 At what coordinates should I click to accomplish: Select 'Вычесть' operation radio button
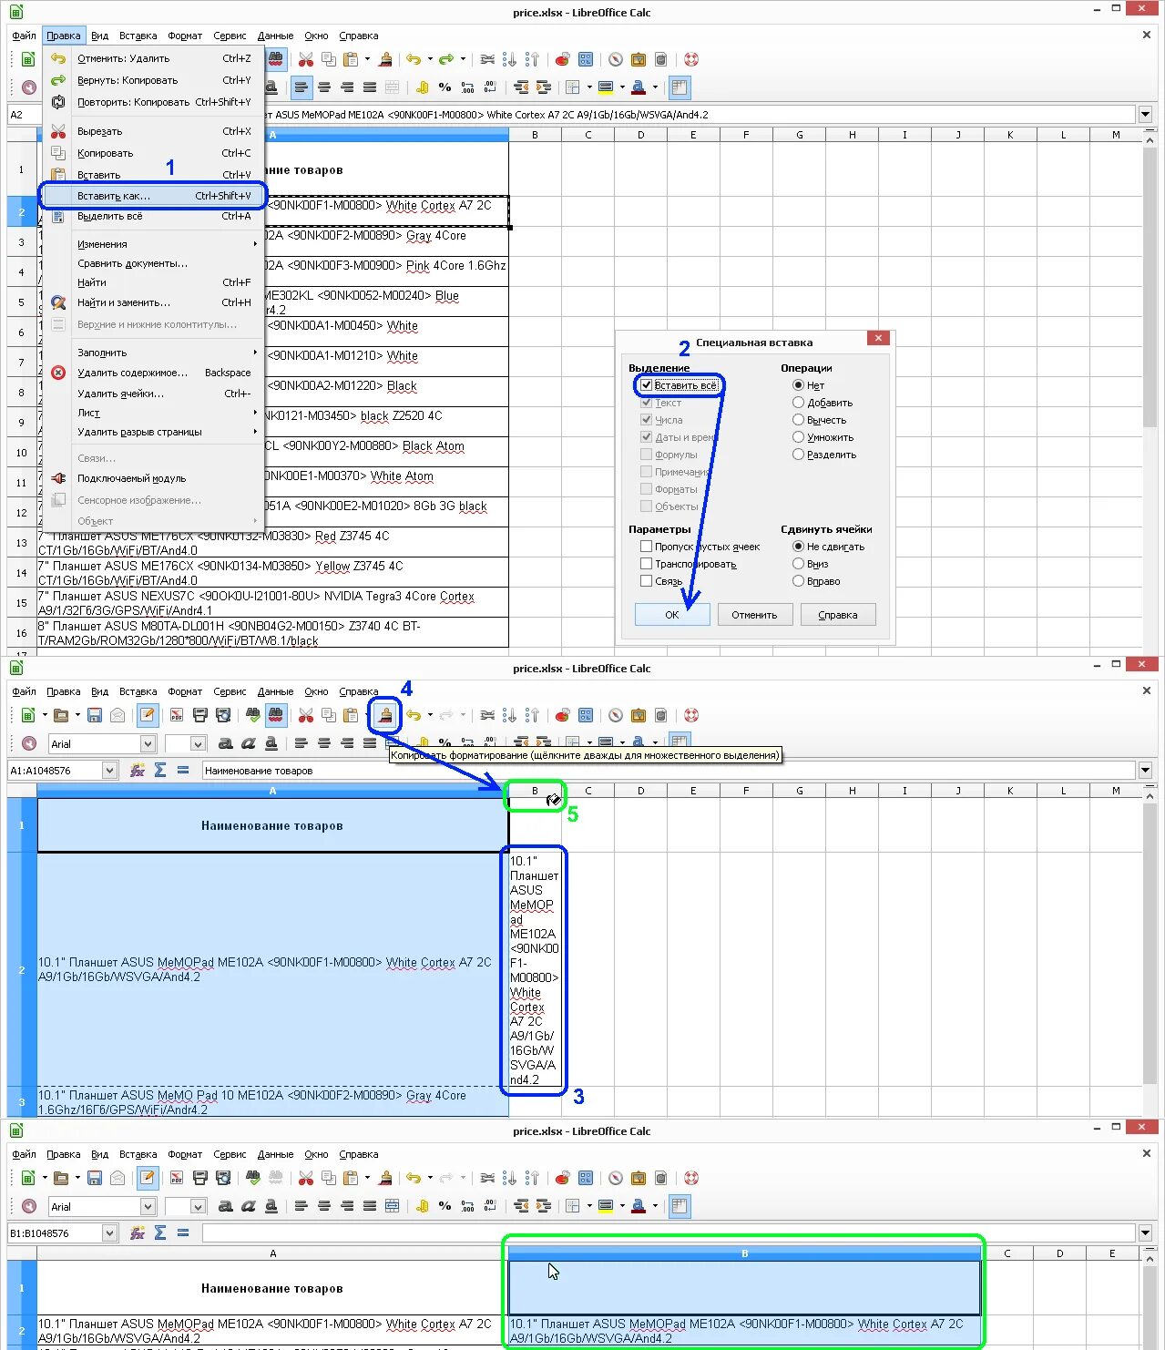click(x=799, y=420)
